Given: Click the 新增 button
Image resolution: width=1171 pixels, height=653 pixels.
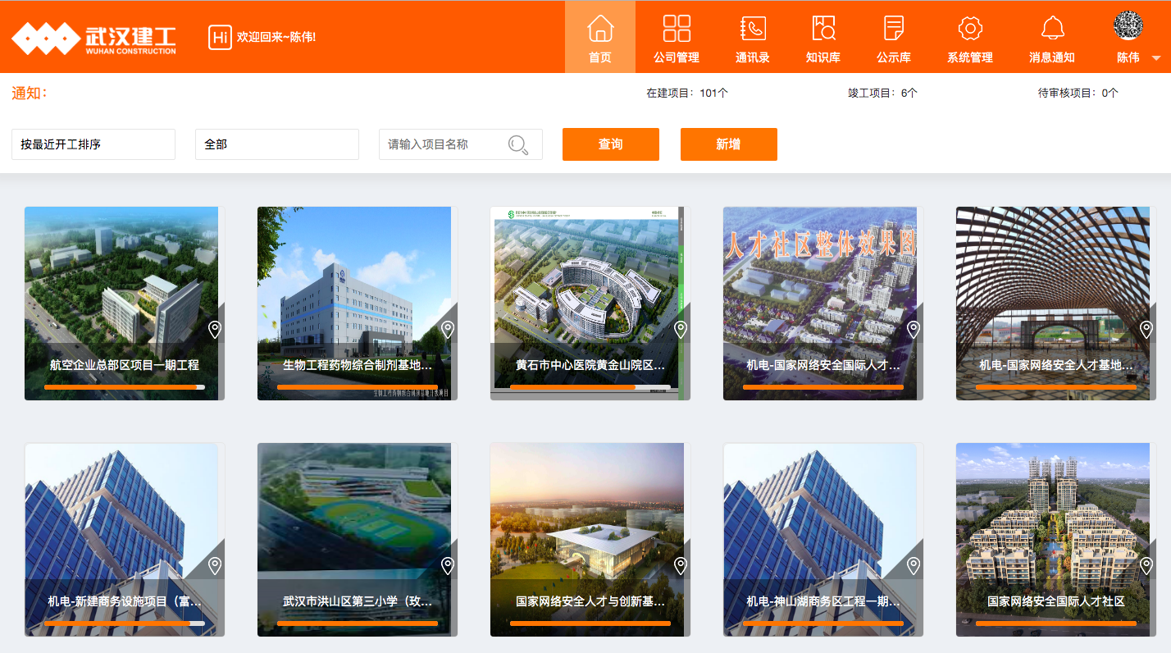Looking at the screenshot, I should (x=729, y=144).
